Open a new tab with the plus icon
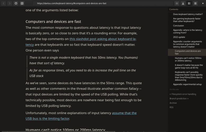206x132 pixels. coord(22,3)
